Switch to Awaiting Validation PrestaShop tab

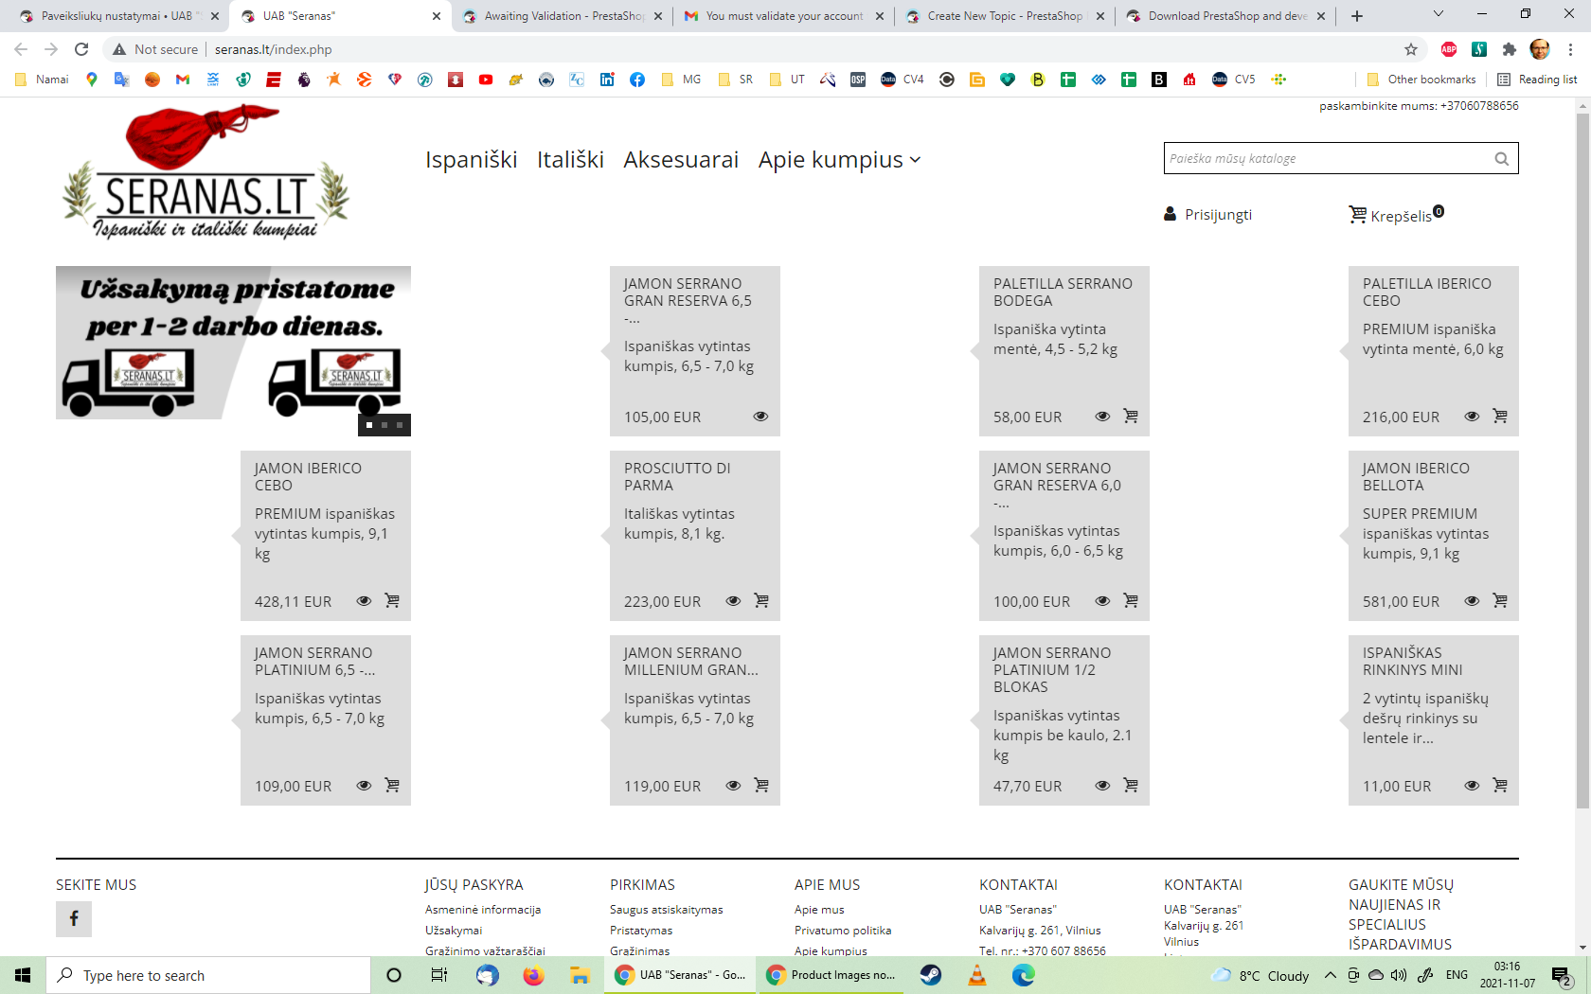562,16
